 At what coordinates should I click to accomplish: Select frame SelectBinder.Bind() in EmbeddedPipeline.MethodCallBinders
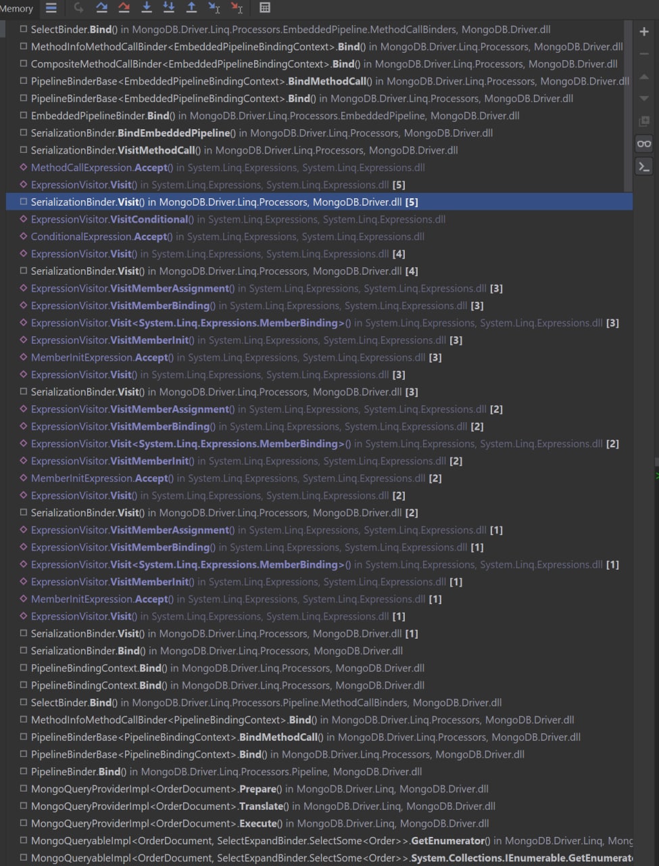click(319, 30)
